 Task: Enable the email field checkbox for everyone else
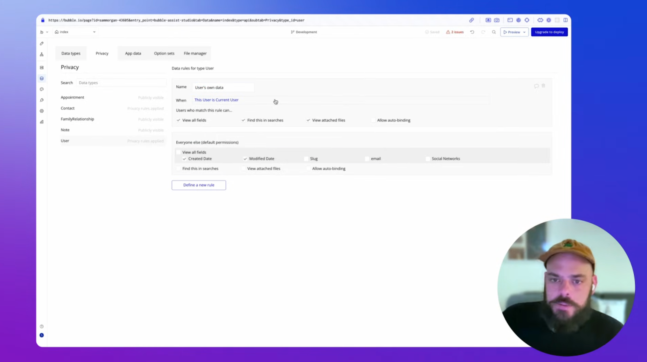[x=367, y=159]
